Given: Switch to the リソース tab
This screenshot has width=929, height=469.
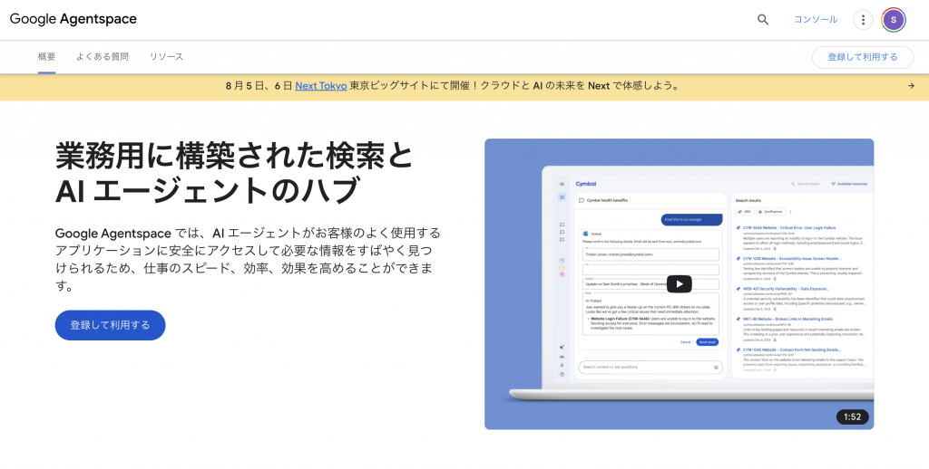Looking at the screenshot, I should click(x=166, y=57).
